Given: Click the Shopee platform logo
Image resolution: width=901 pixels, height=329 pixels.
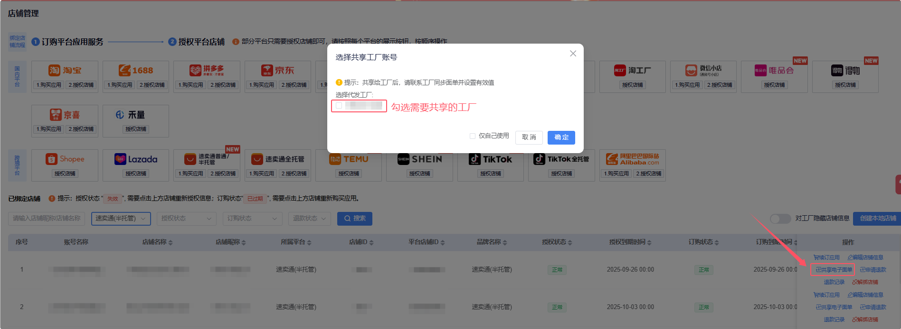Looking at the screenshot, I should [65, 159].
